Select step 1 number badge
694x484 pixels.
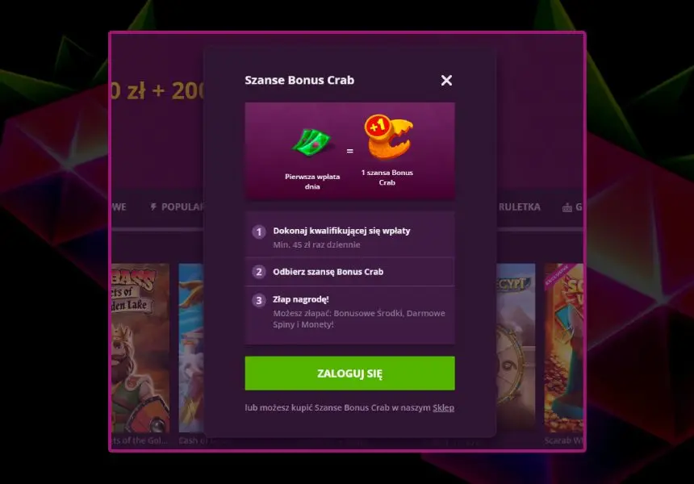pyautogui.click(x=259, y=232)
